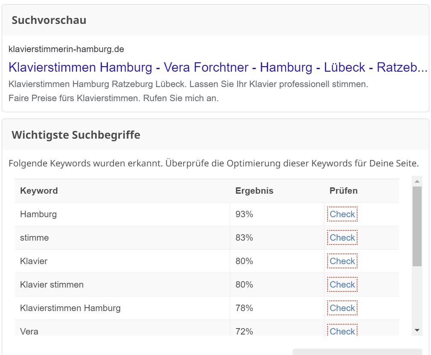Click the 93% result value
Image resolution: width=431 pixels, height=355 pixels.
[x=244, y=214]
